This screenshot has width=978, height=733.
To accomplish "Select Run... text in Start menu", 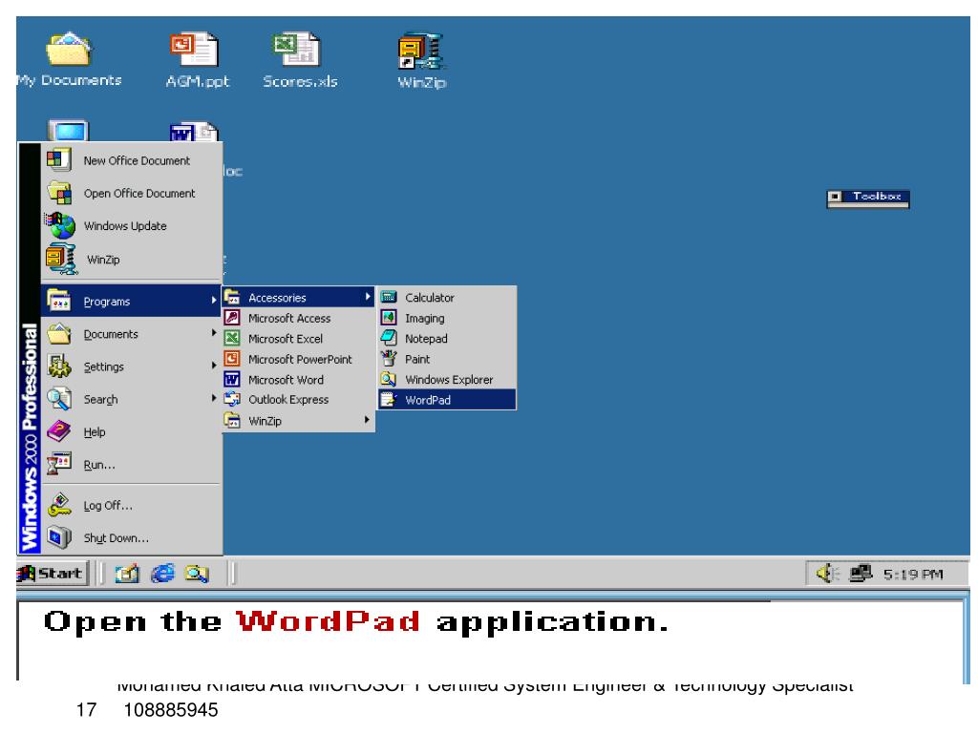I will click(x=99, y=465).
